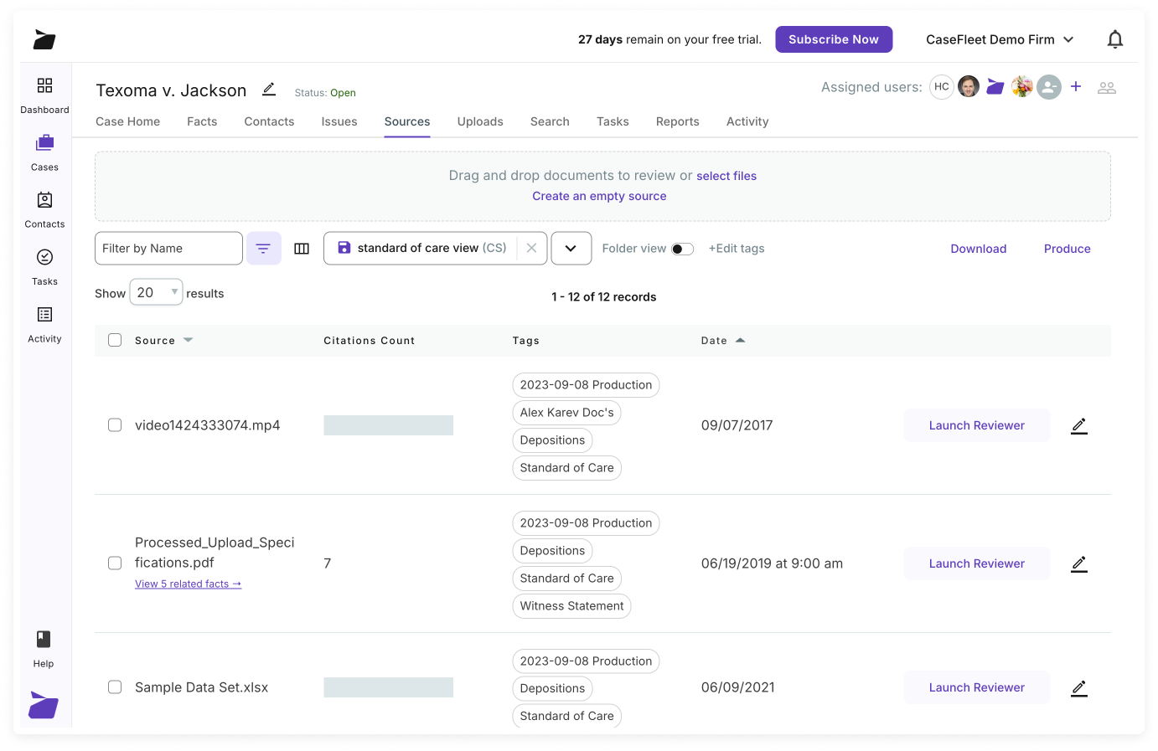The height and width of the screenshot is (751, 1158).
Task: Open the Dashboard from the sidebar
Action: pyautogui.click(x=44, y=95)
